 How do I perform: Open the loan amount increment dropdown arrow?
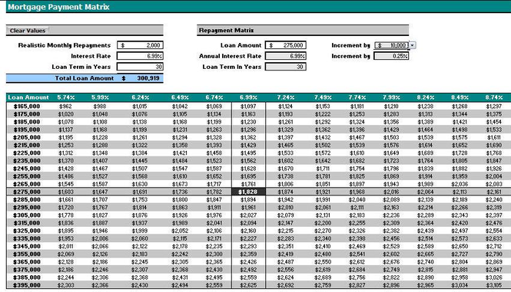point(412,45)
